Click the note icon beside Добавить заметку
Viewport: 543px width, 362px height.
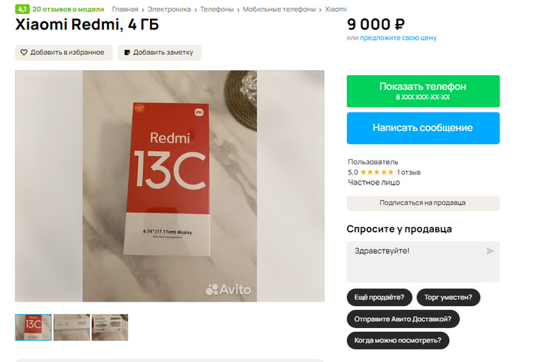(x=126, y=53)
